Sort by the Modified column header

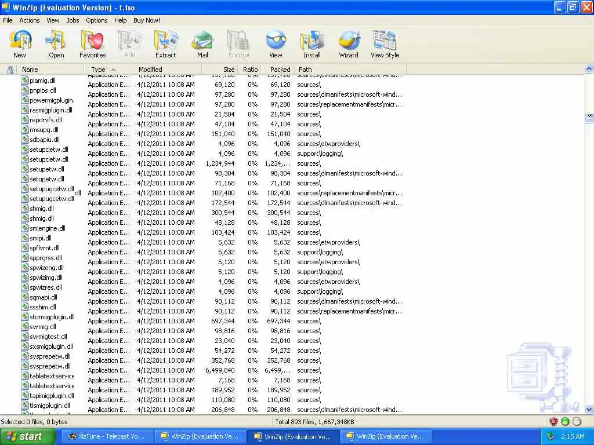coord(168,70)
